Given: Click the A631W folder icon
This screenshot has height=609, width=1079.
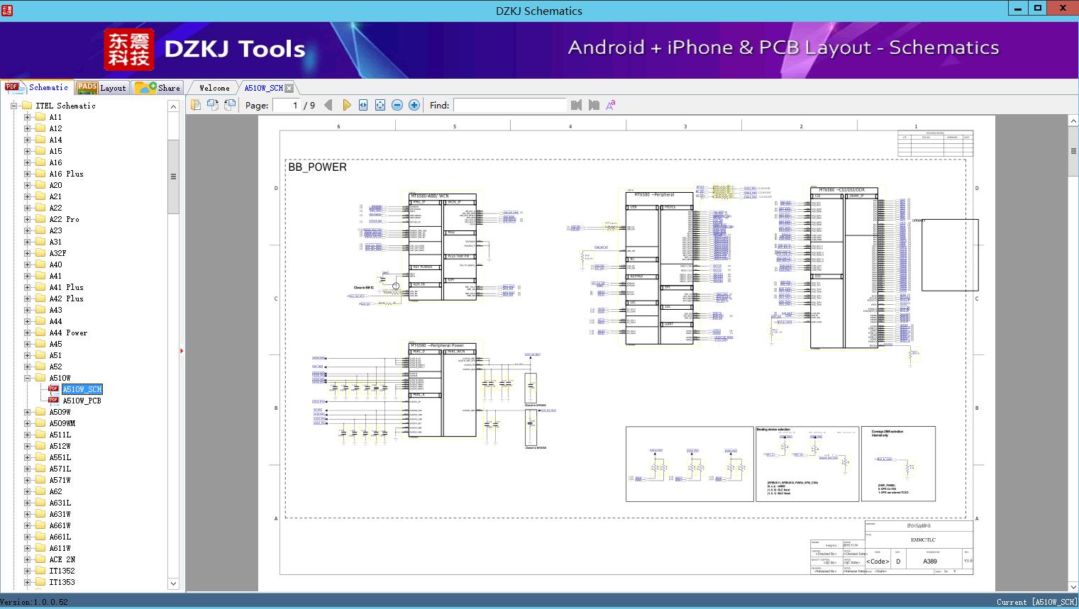Looking at the screenshot, I should tap(40, 514).
